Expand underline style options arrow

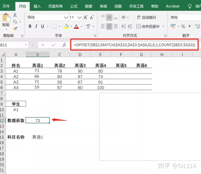pyautogui.click(x=48, y=26)
